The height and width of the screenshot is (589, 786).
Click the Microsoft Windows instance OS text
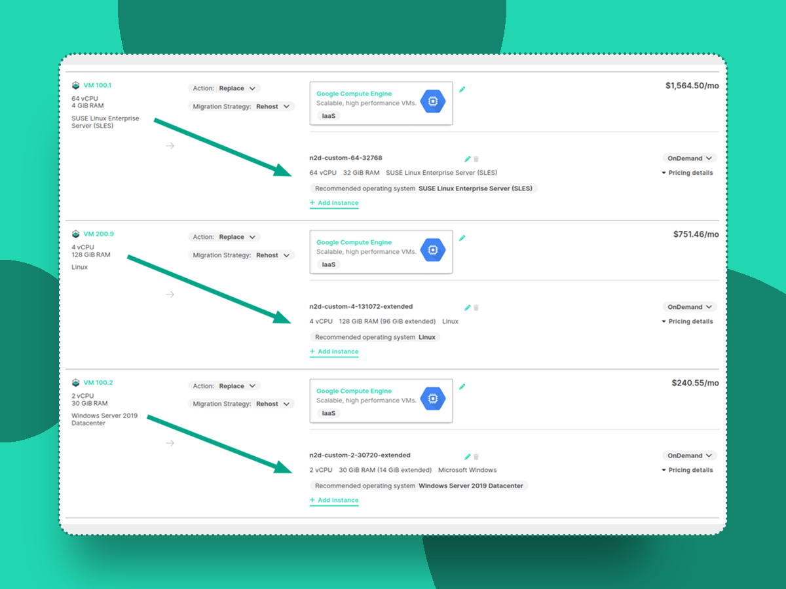[x=468, y=470]
